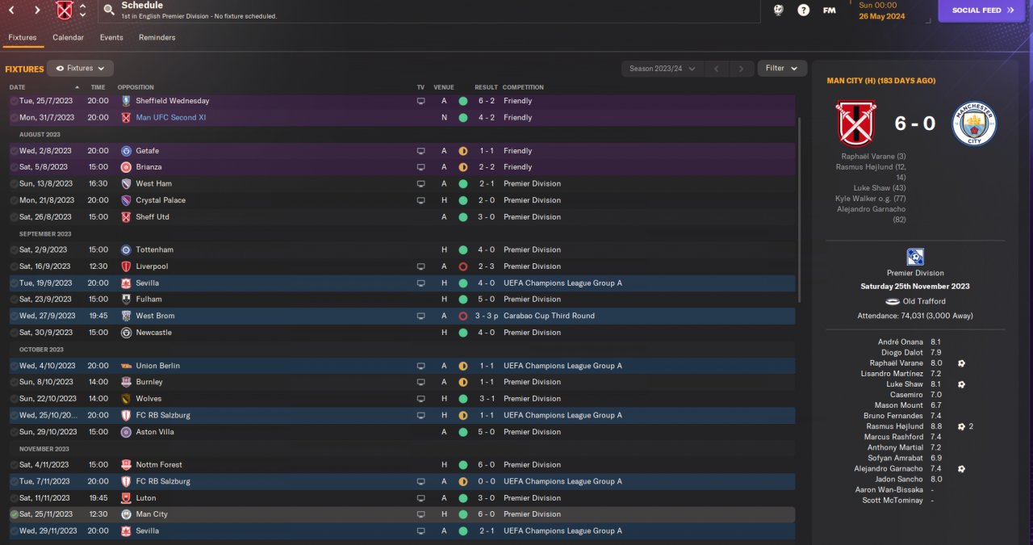Screen dimensions: 1033x545
Task: Click the Union Berlin club badge
Action: pyautogui.click(x=126, y=366)
